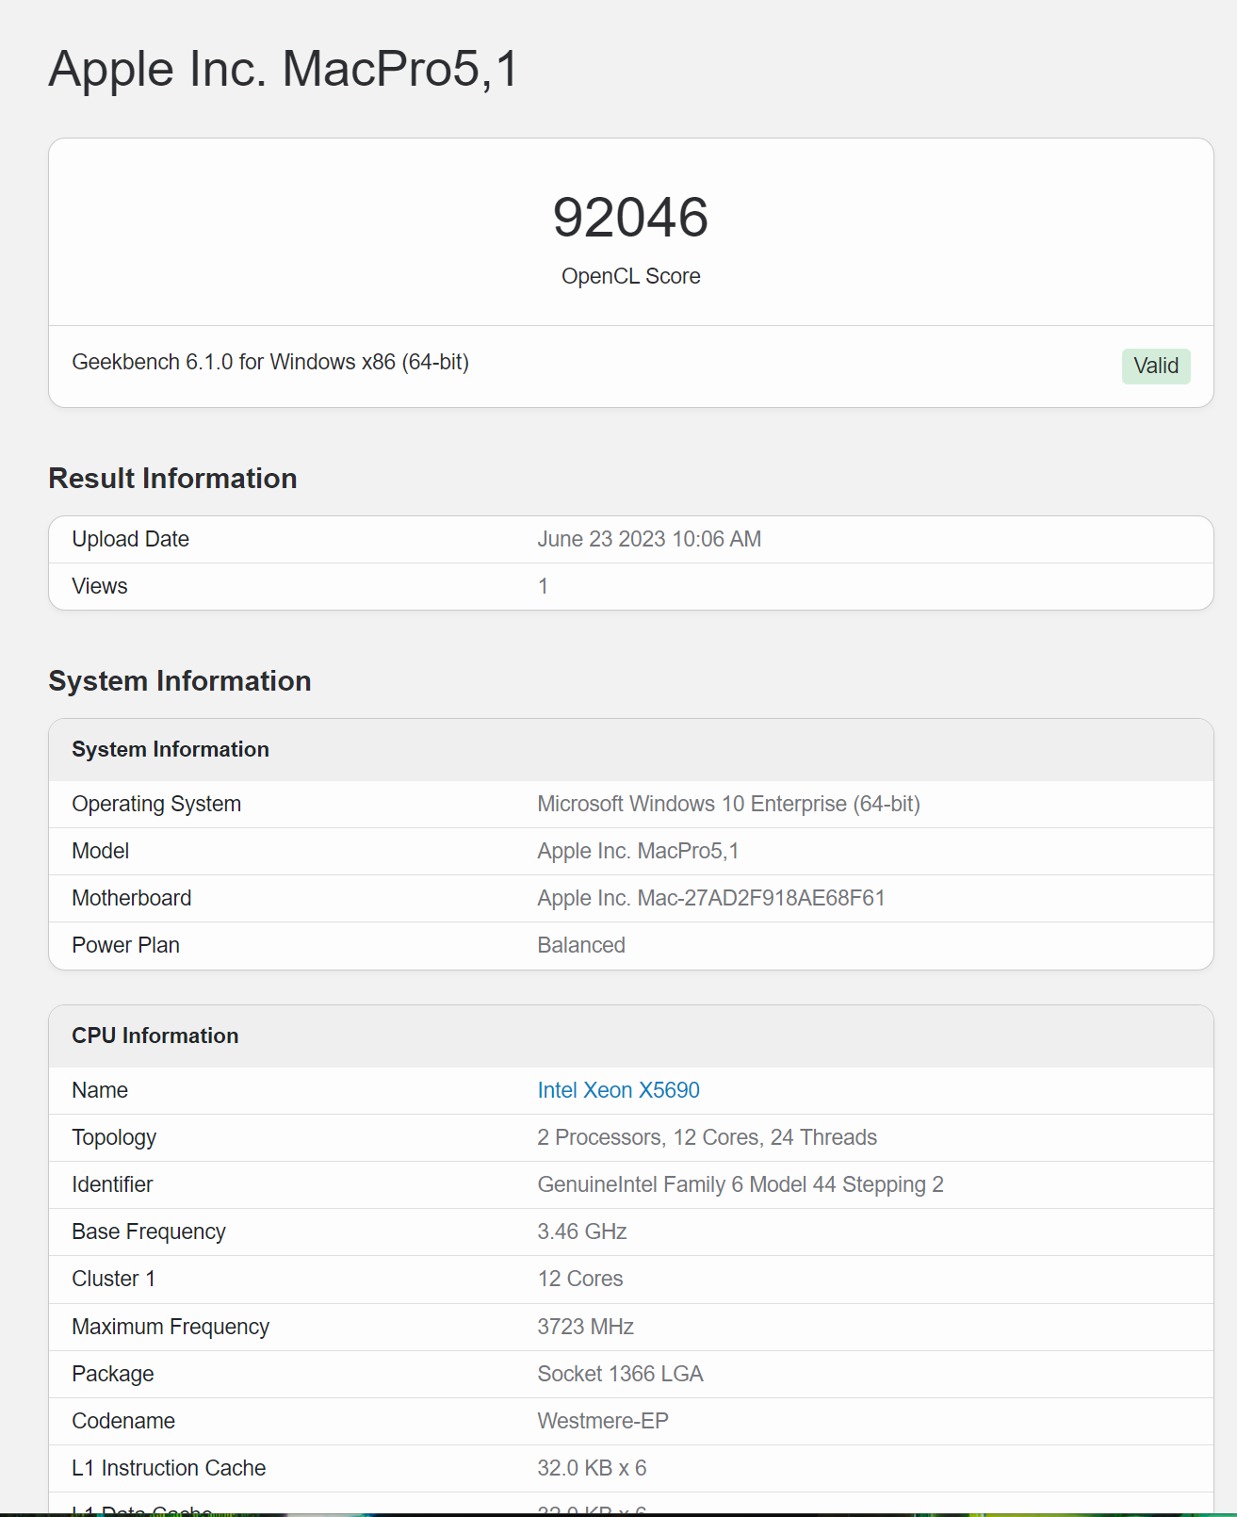Select the 32.0 KB x 6 value
This screenshot has width=1237, height=1517.
pyautogui.click(x=592, y=1468)
